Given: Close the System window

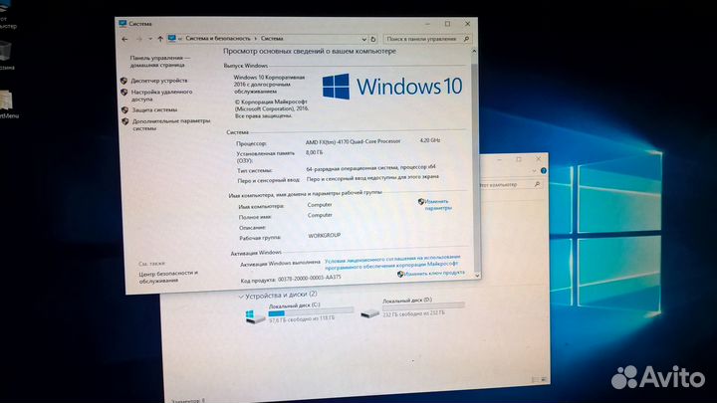Looking at the screenshot, I should tap(467, 24).
